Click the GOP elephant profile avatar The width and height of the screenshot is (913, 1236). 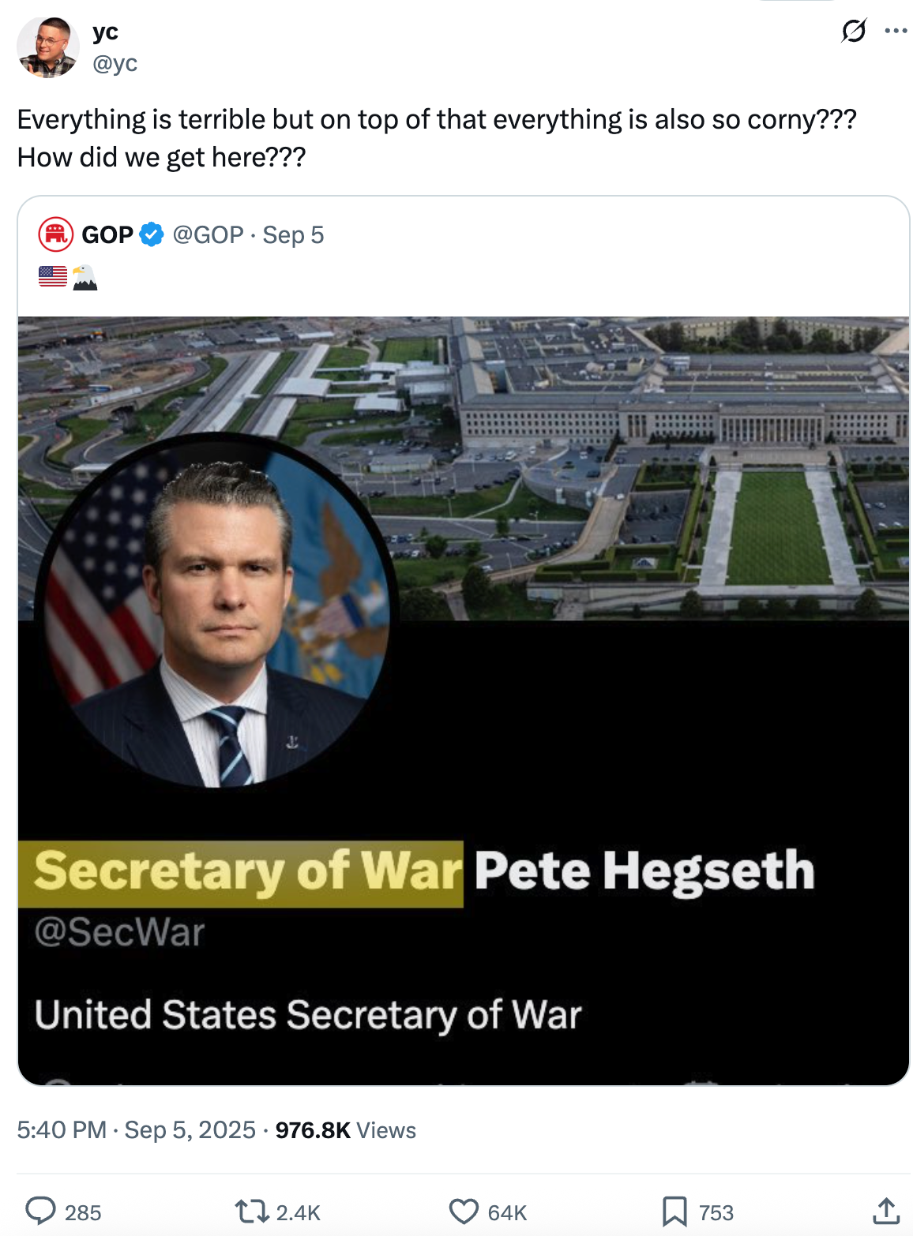pos(54,234)
